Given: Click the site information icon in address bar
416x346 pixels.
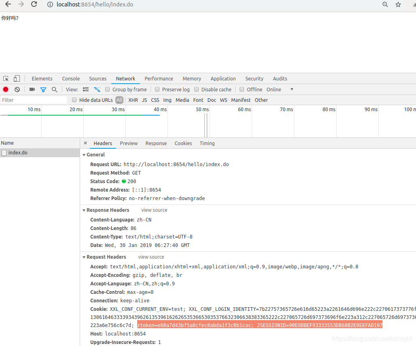Looking at the screenshot, I should coord(50,4).
